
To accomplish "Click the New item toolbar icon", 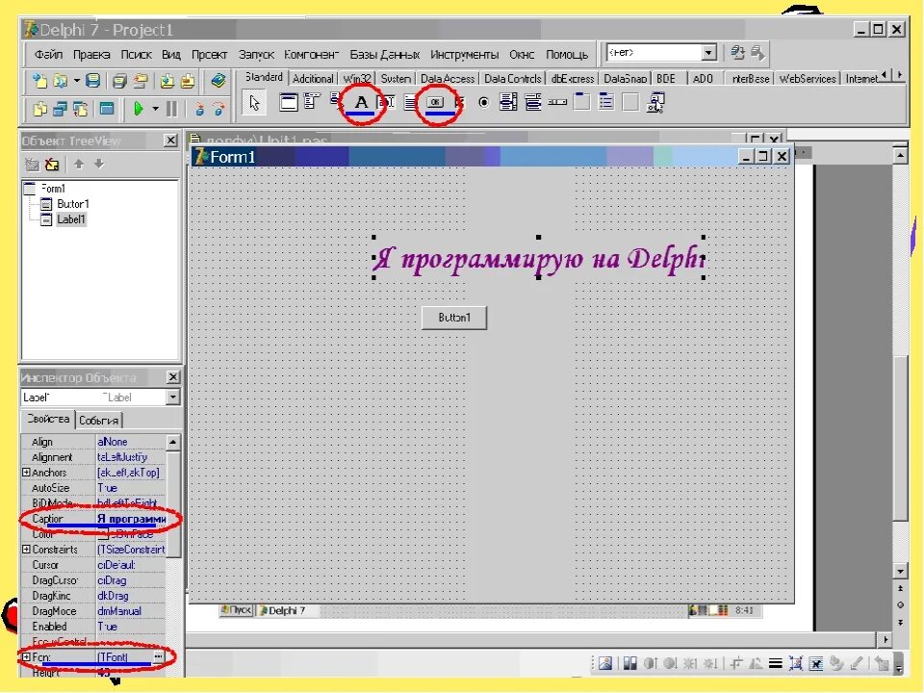I will pos(40,81).
